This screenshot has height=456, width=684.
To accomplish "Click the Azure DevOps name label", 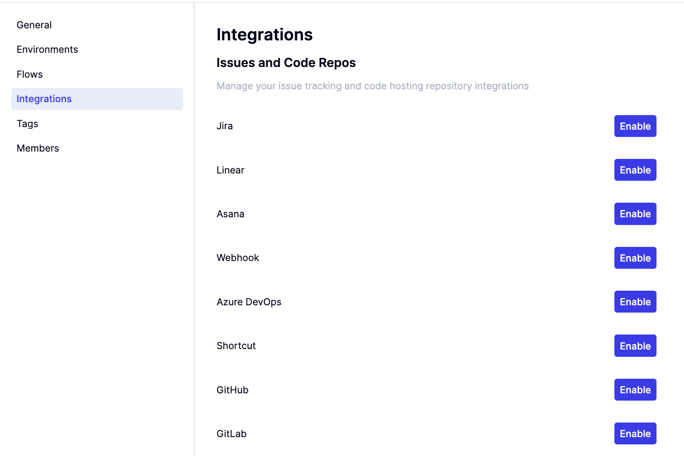I will (249, 302).
